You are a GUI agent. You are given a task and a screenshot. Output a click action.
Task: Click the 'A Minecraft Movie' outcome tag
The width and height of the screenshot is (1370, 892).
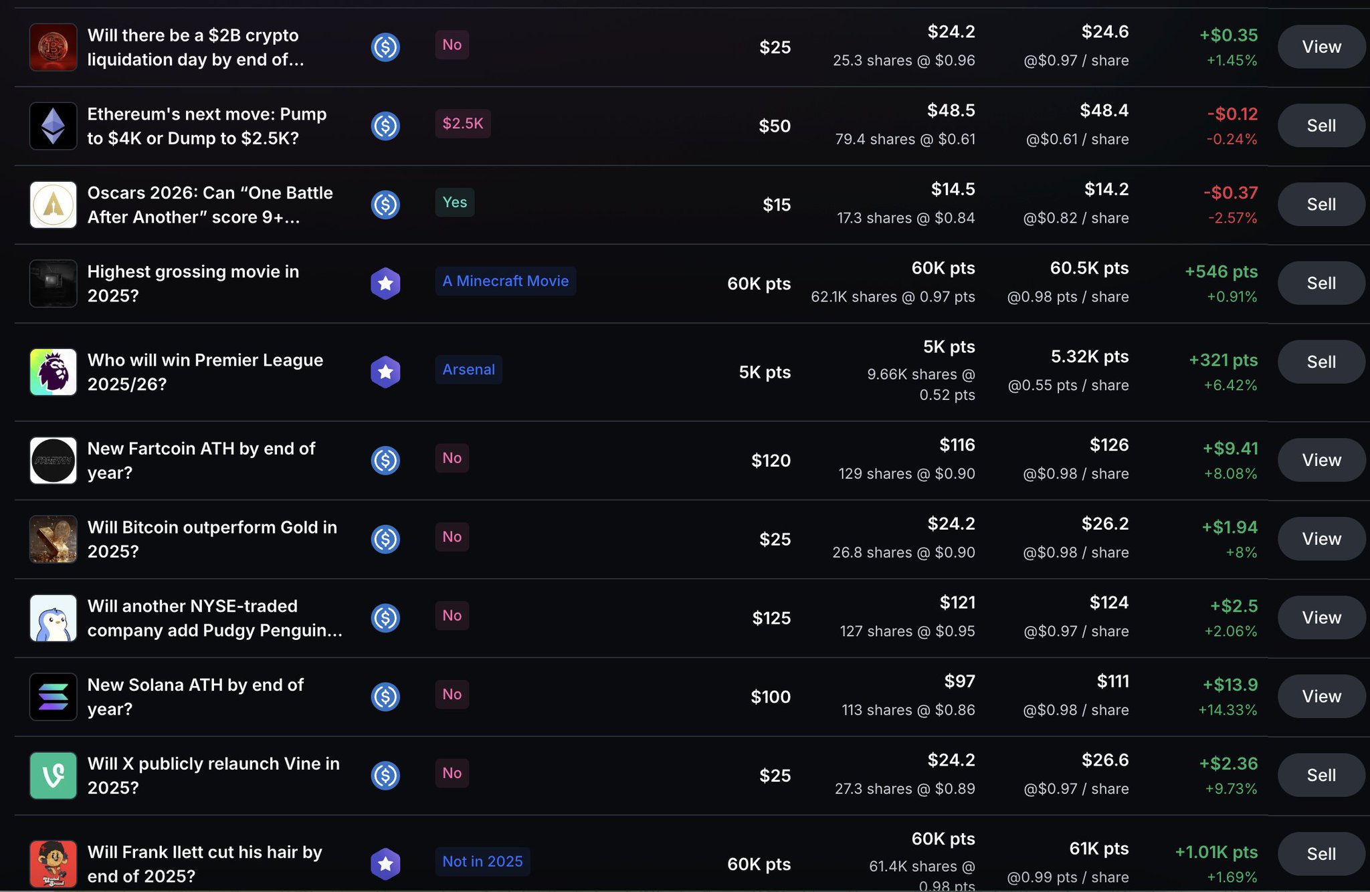point(505,281)
